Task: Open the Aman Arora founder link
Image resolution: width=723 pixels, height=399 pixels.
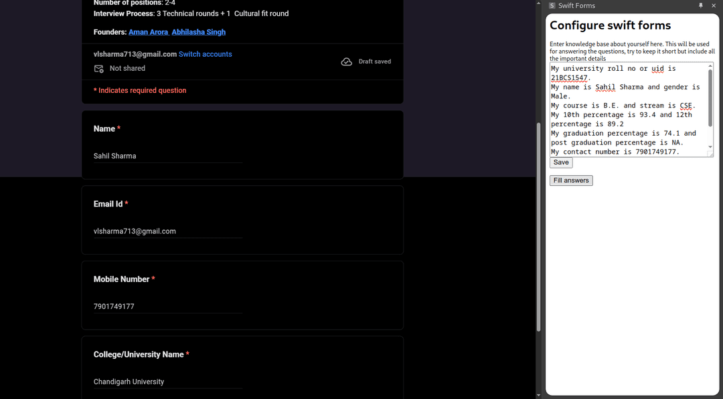Action: point(149,32)
